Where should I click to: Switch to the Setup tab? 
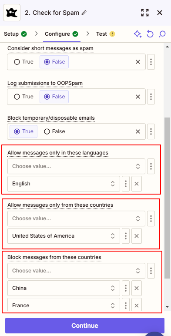[15, 34]
